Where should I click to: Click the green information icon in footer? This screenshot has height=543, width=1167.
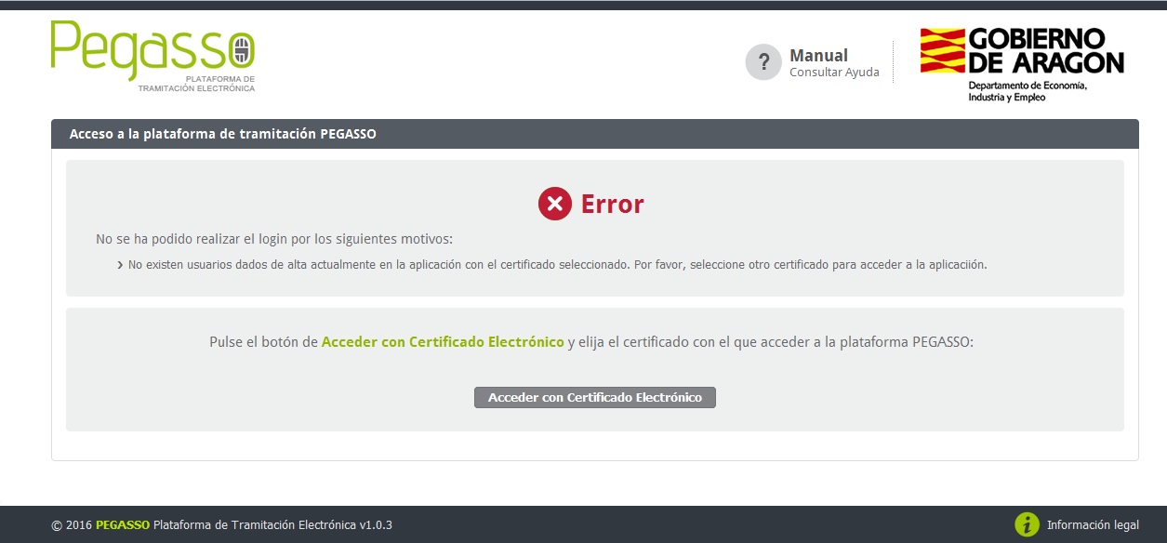point(1027,524)
